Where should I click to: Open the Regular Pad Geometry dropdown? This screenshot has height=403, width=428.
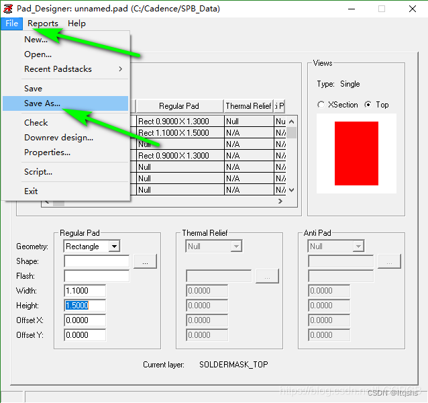[113, 247]
